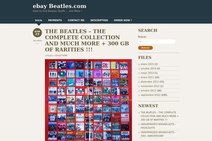Open the diciembre 2012 archive
Viewport: 212px width, 141px height.
point(150,82)
